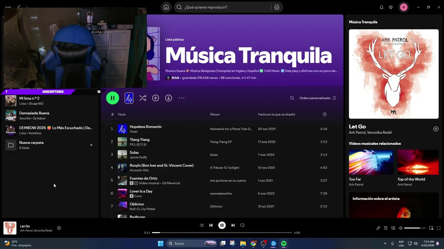Toggle repeat mode

[242, 225]
